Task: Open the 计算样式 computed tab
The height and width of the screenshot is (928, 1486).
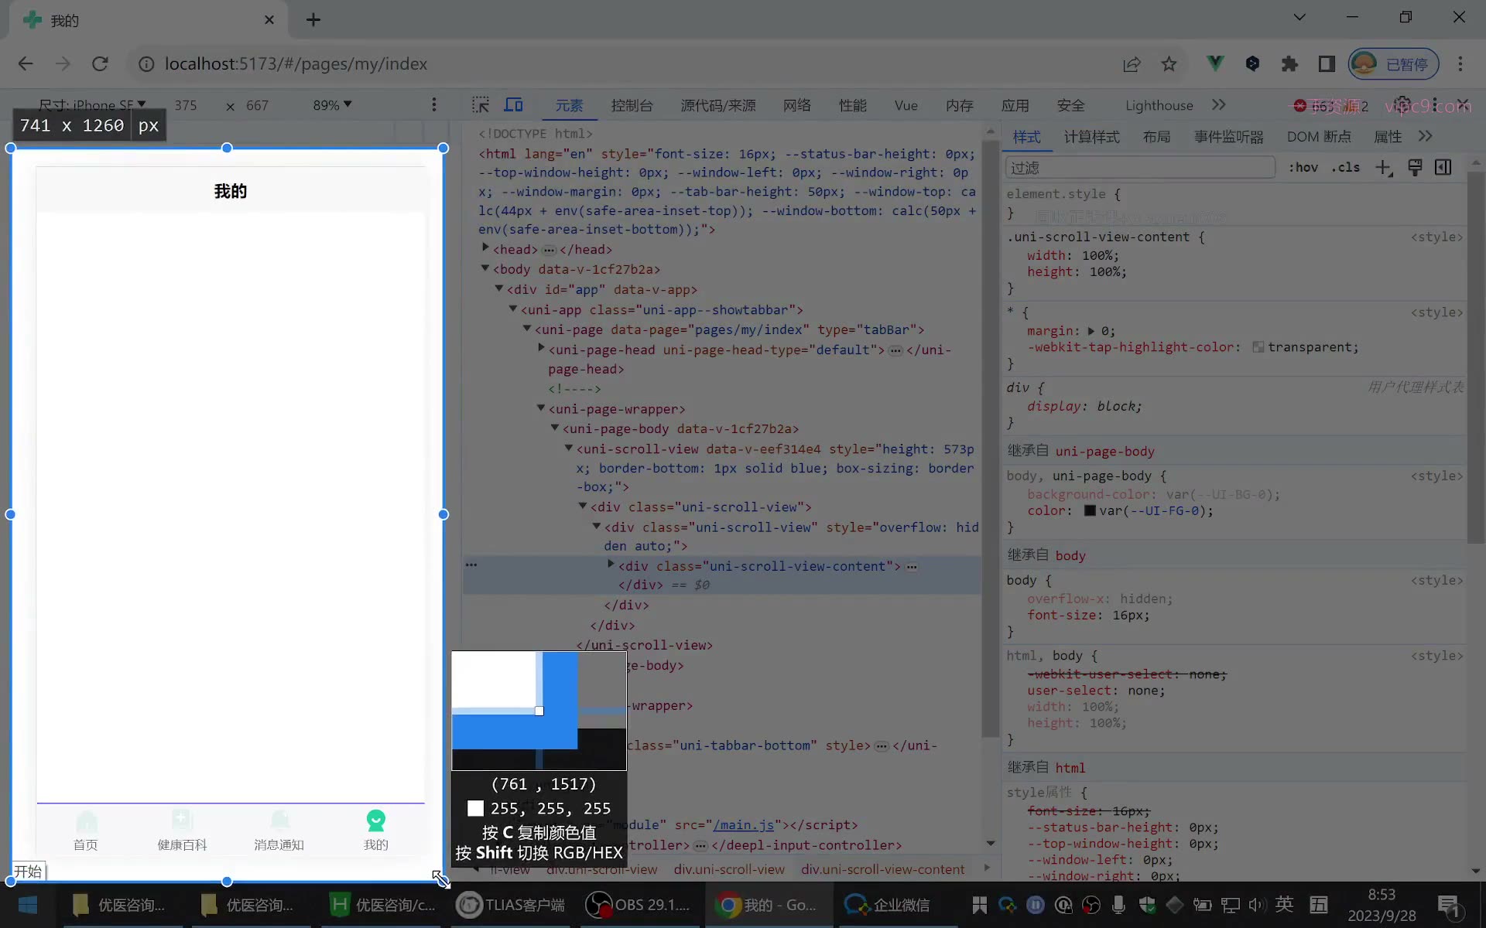Action: [1091, 137]
